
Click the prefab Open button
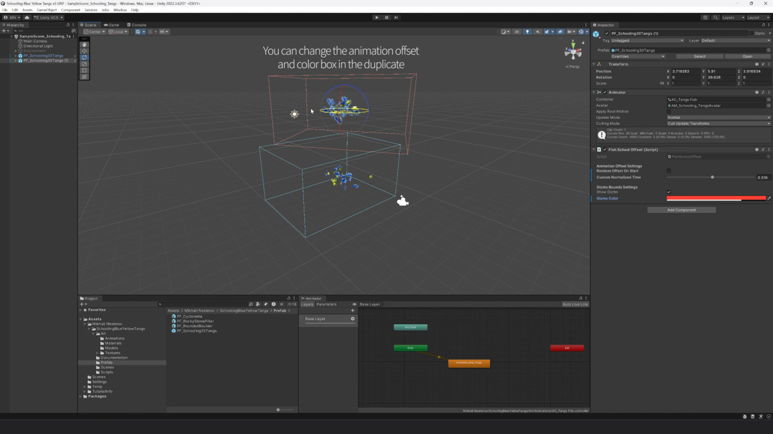pos(747,56)
